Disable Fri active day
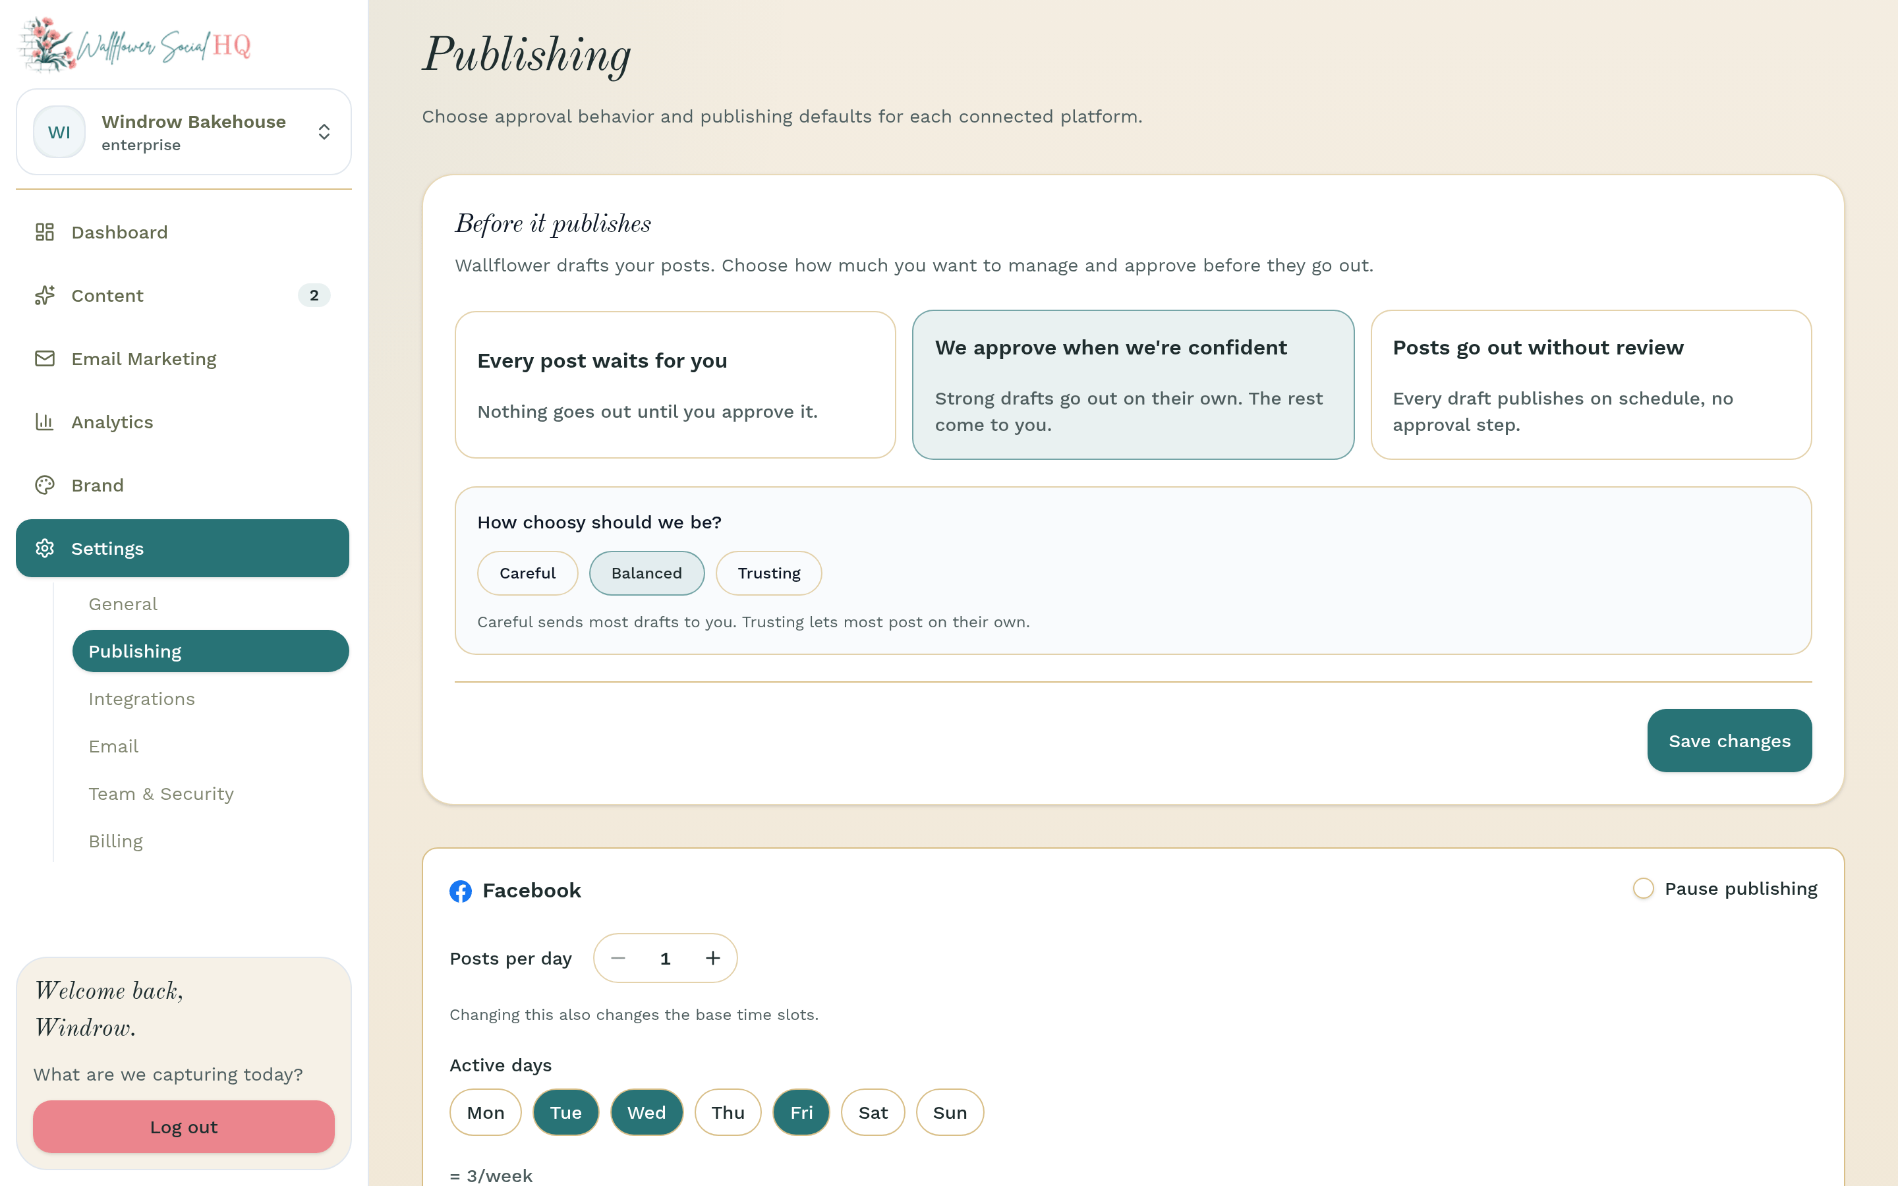The height and width of the screenshot is (1186, 1898). click(x=801, y=1112)
